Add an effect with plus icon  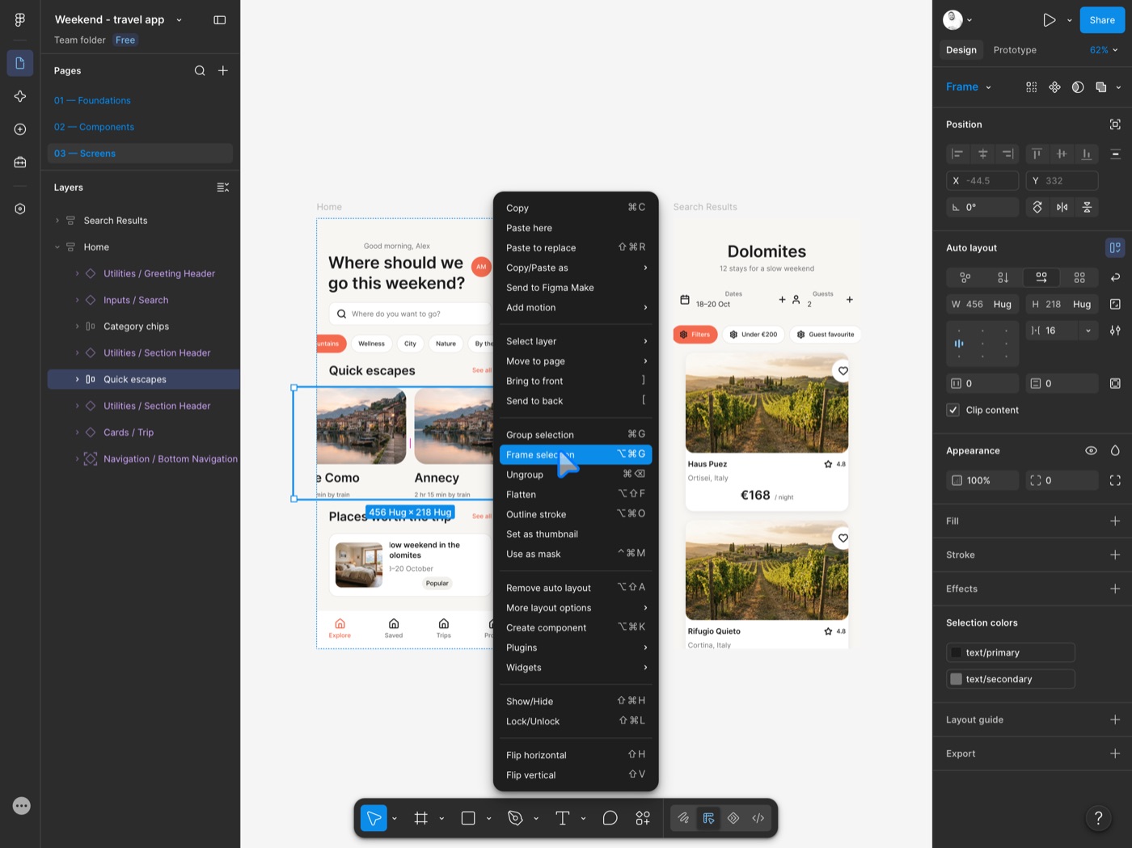pyautogui.click(x=1115, y=589)
